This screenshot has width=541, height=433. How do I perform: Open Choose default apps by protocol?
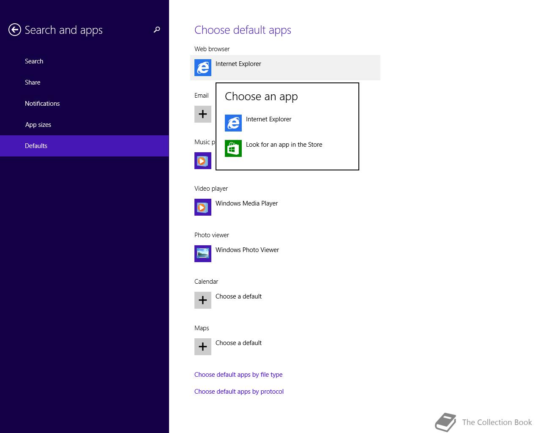point(239,392)
